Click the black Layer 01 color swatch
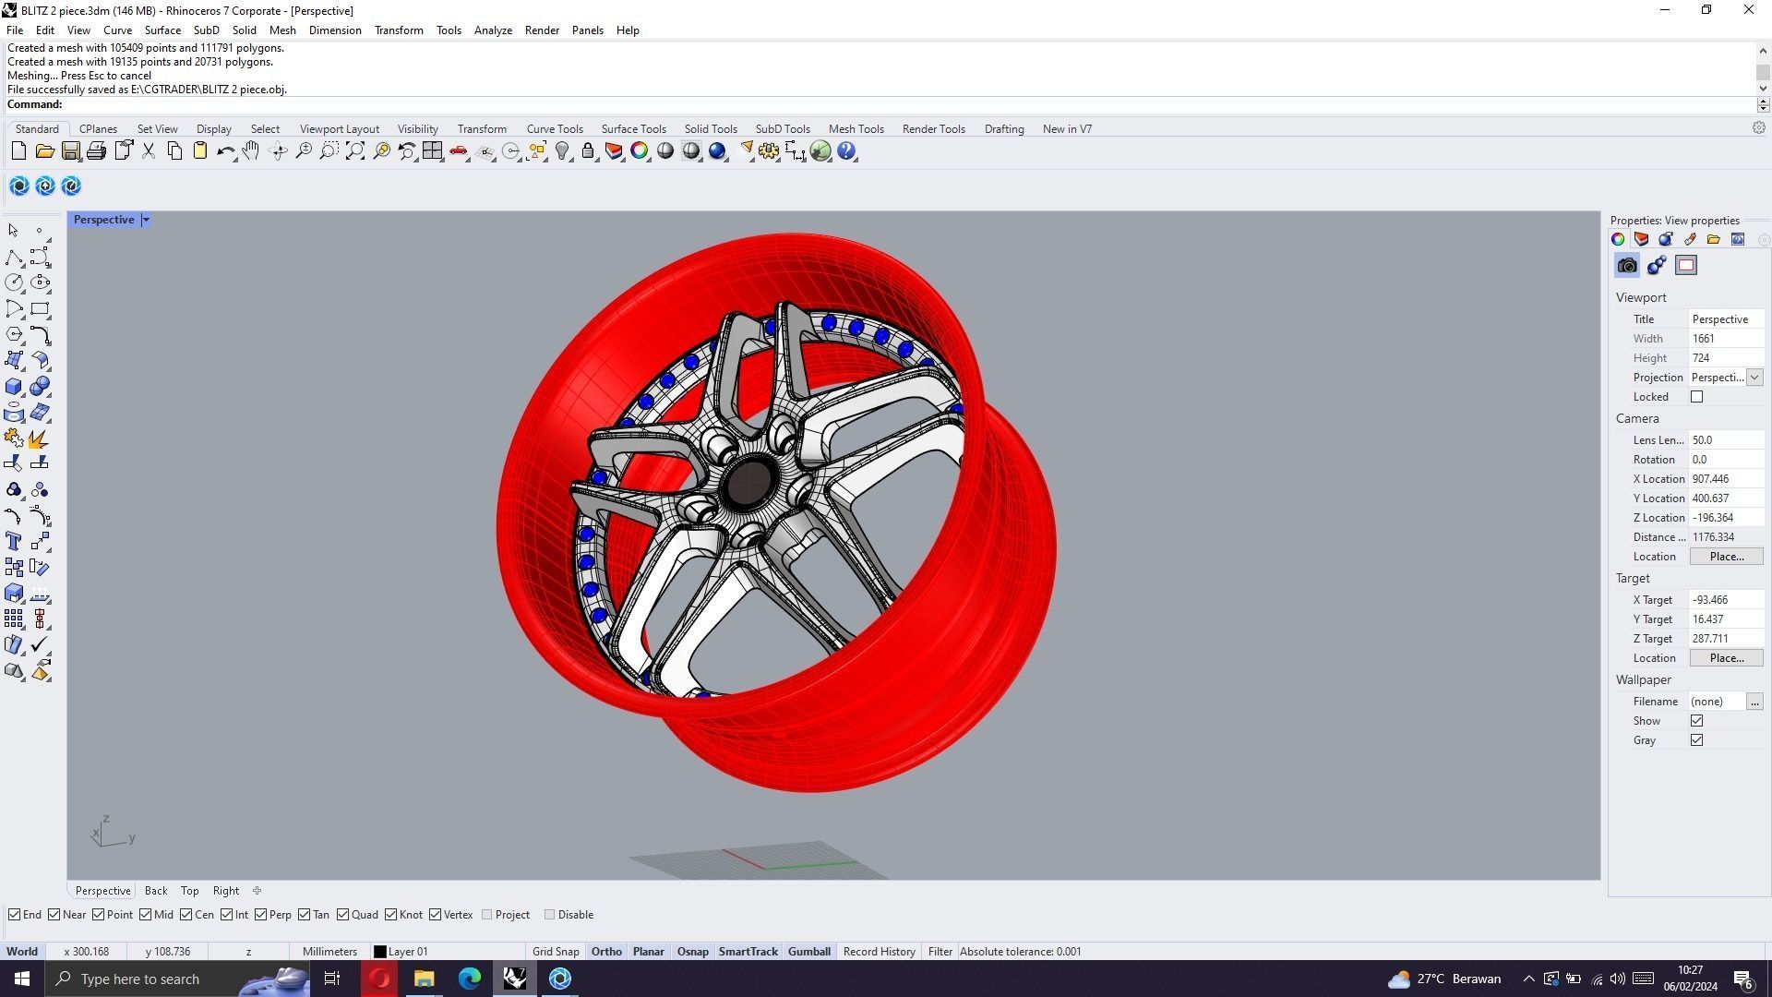 379,952
